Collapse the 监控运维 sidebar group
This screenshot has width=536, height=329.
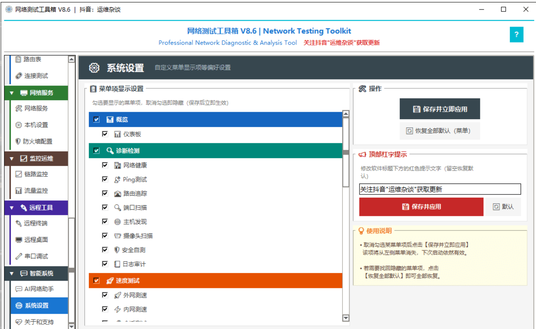12,159
